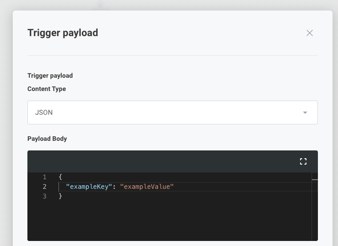Click the Content Type label
Screen dimensions: 338x246
(47, 89)
